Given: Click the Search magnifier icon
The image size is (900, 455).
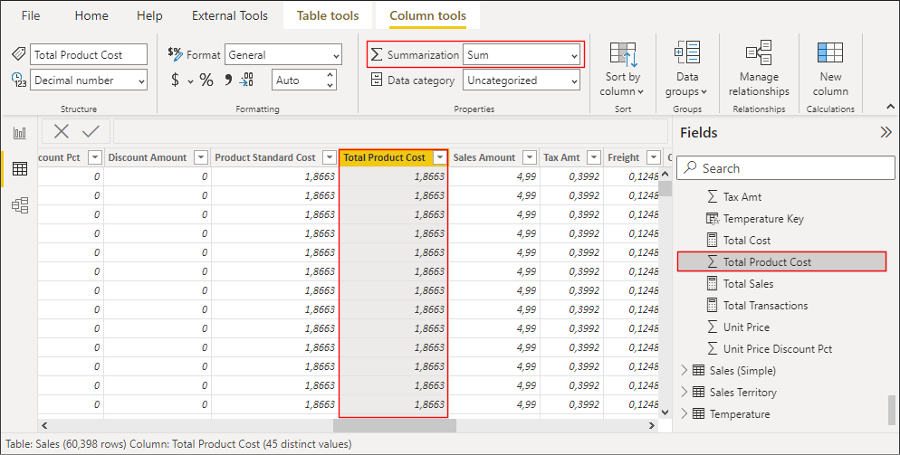Looking at the screenshot, I should tap(691, 167).
